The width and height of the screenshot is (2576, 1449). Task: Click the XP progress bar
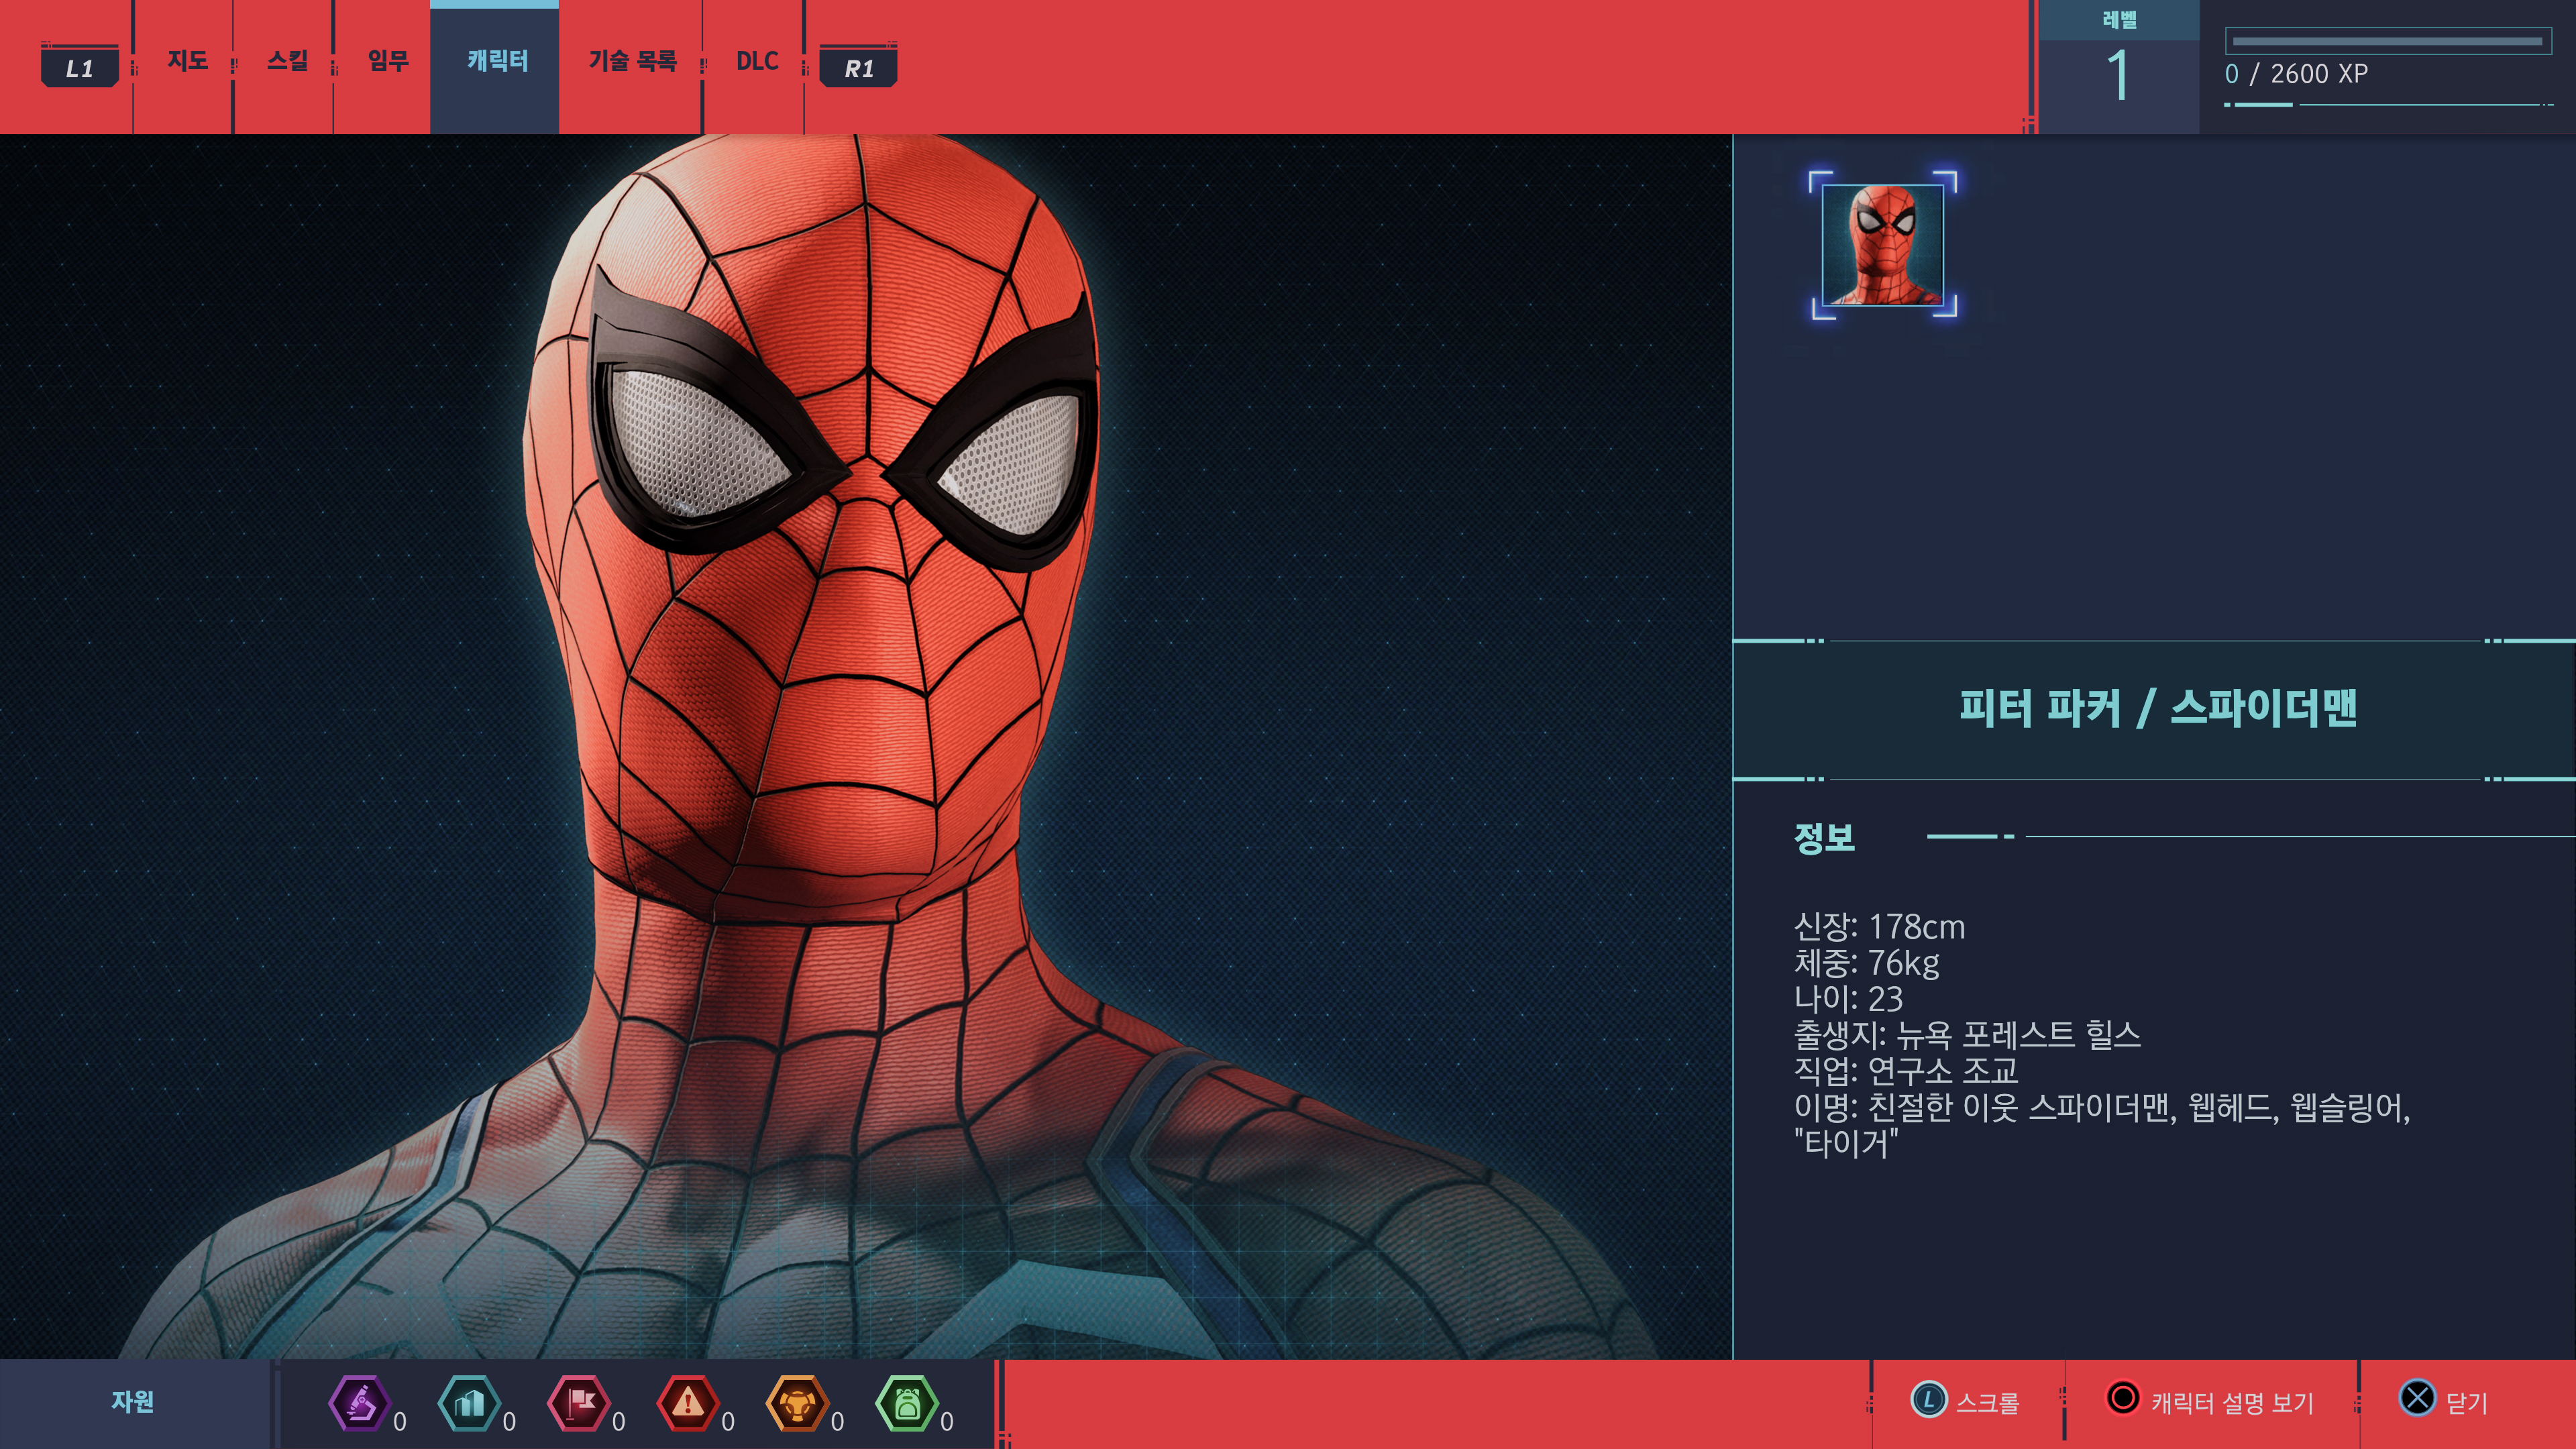(x=2387, y=41)
